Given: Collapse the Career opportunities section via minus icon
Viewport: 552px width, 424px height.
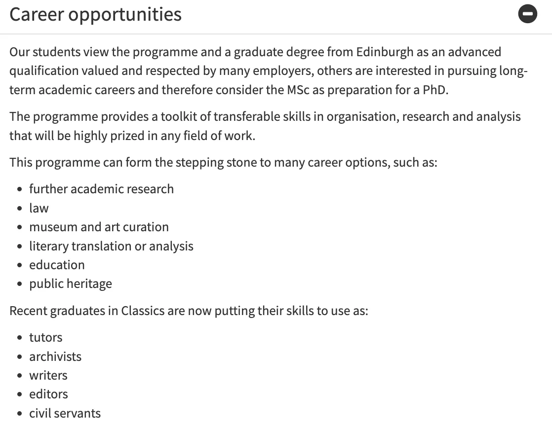Looking at the screenshot, I should [x=527, y=14].
